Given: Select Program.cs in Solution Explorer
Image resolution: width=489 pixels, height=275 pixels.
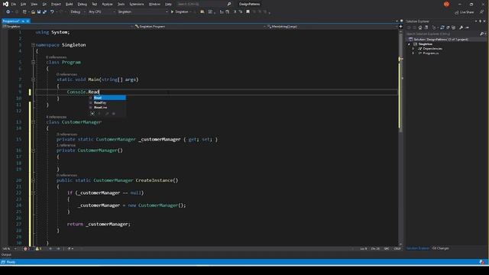Looking at the screenshot, I should (430, 53).
